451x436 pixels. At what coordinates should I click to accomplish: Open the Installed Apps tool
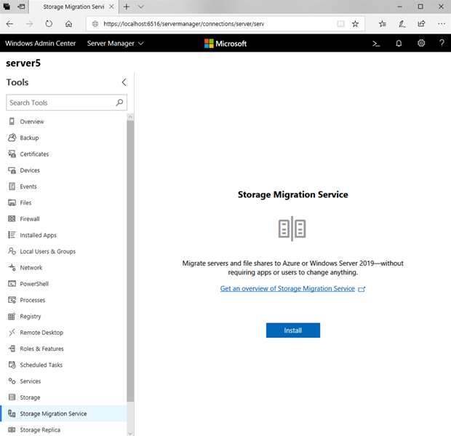(x=63, y=235)
